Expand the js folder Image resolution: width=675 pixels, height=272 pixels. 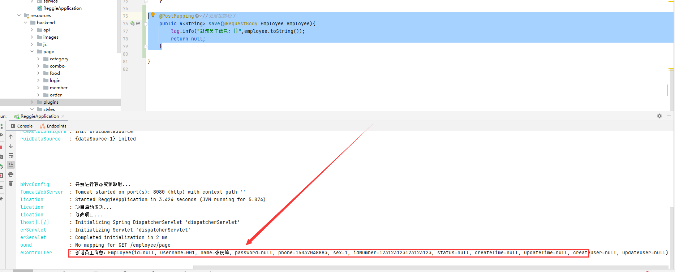click(32, 44)
